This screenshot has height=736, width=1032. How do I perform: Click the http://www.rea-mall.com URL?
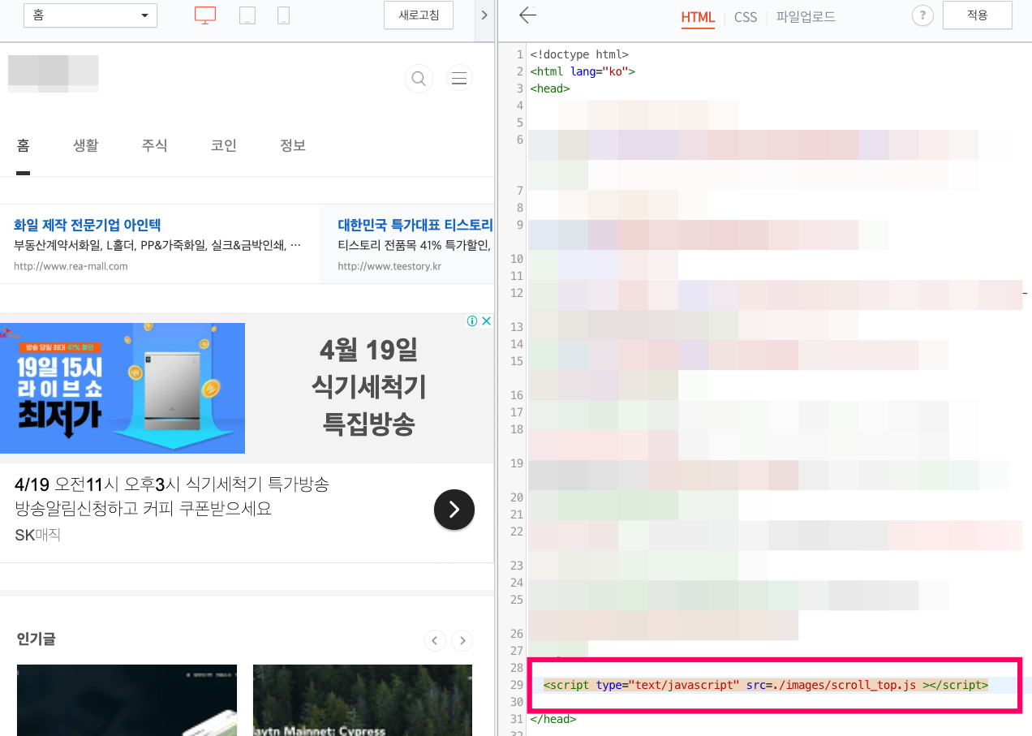[71, 266]
